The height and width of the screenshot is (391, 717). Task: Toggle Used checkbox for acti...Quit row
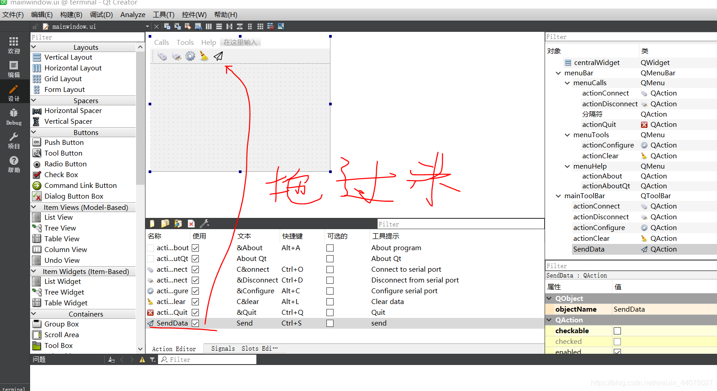[195, 313]
